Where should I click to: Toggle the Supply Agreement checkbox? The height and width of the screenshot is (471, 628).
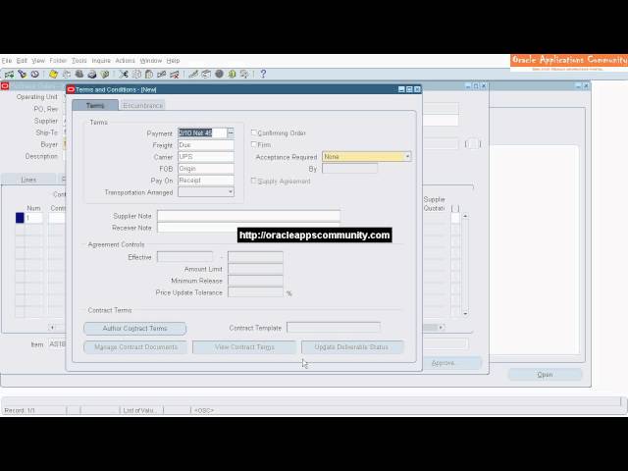click(x=253, y=181)
